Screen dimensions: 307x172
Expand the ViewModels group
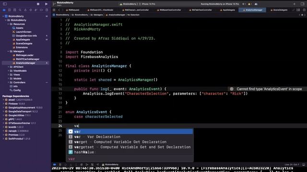point(8,71)
